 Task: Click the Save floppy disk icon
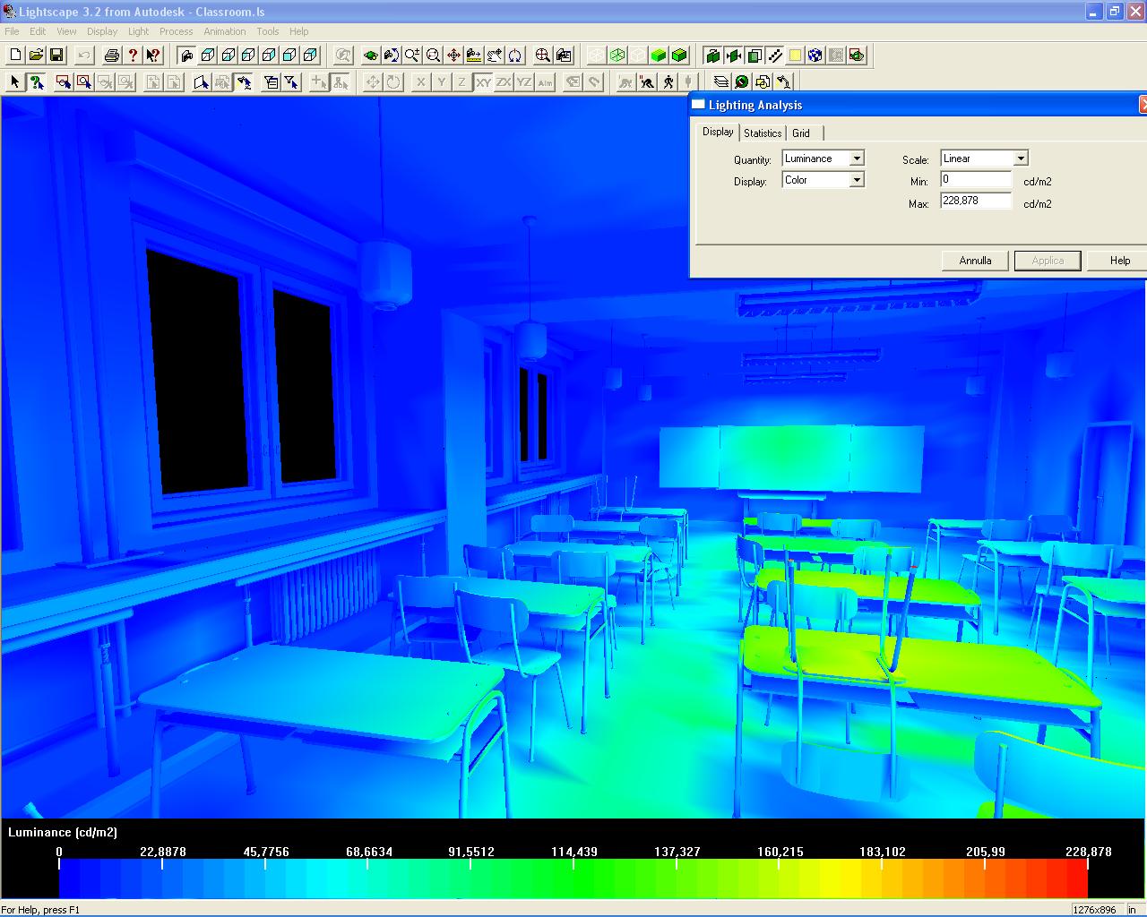(x=56, y=56)
